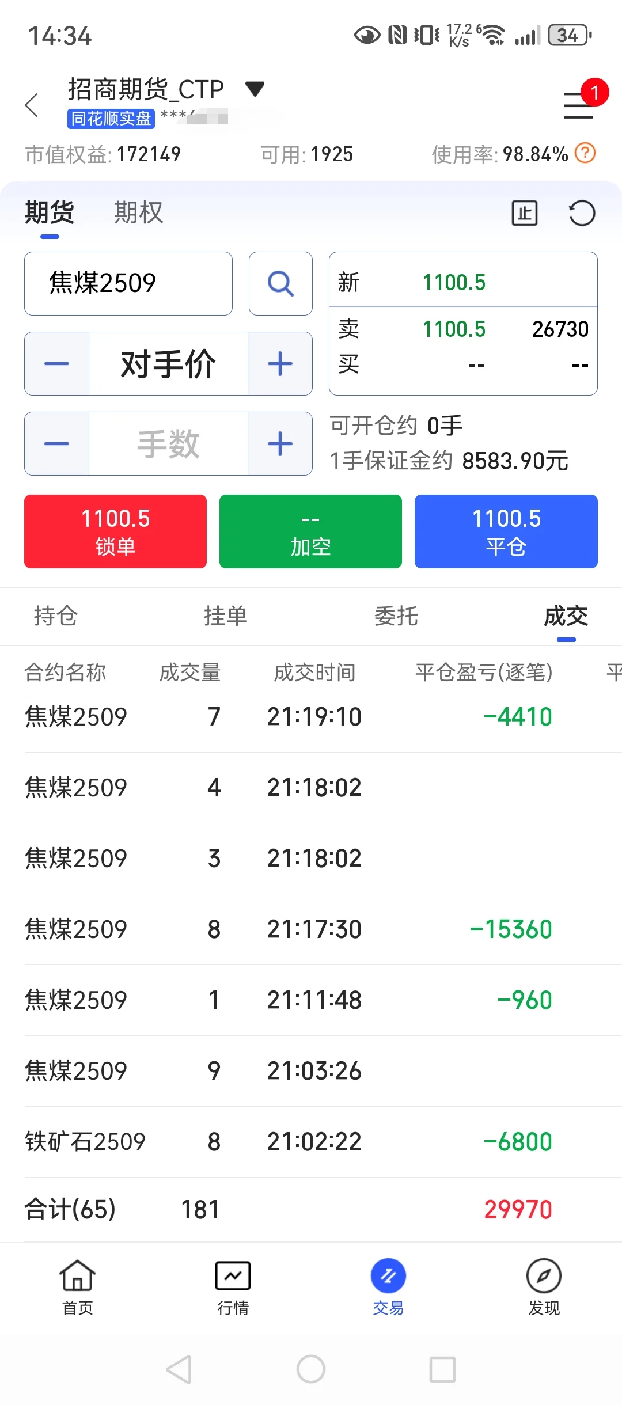Tap the 新 latest price 1100.5
Screen dimensions: 622x1405
(454, 283)
